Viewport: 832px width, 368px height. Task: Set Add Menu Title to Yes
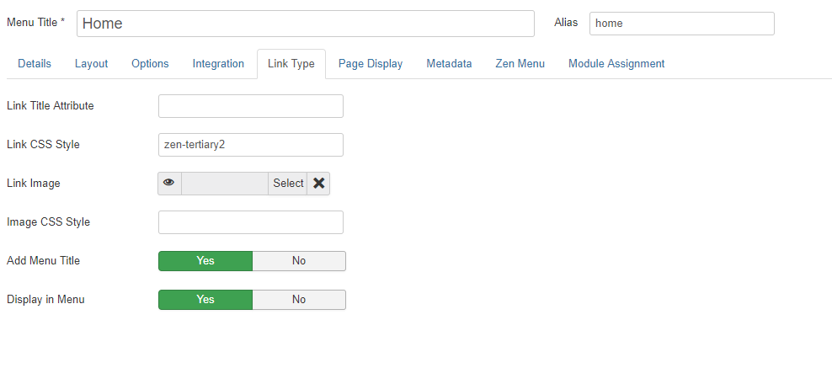(205, 261)
